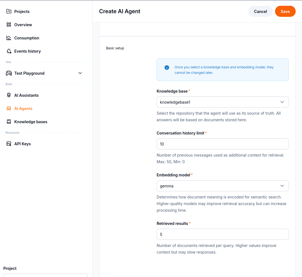This screenshot has width=302, height=277.
Task: Click the Knowledge base dropdown arrow
Action: pyautogui.click(x=282, y=102)
